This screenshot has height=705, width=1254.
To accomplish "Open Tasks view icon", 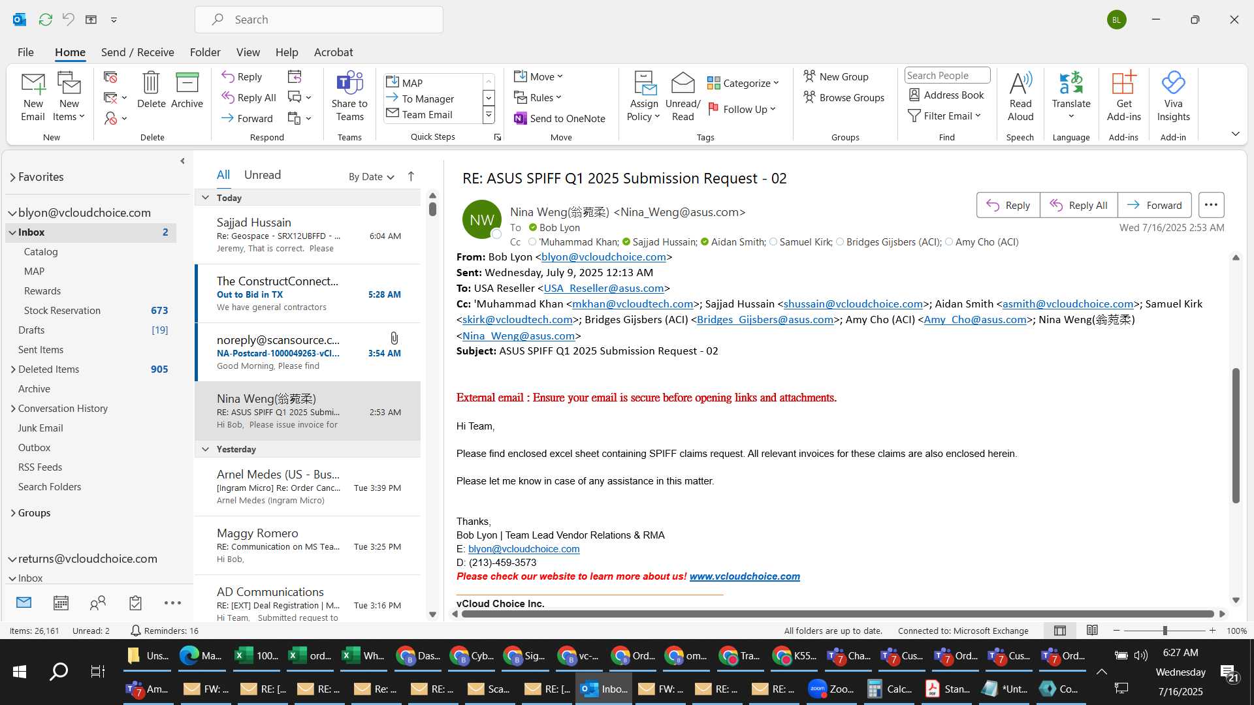I will 135,603.
